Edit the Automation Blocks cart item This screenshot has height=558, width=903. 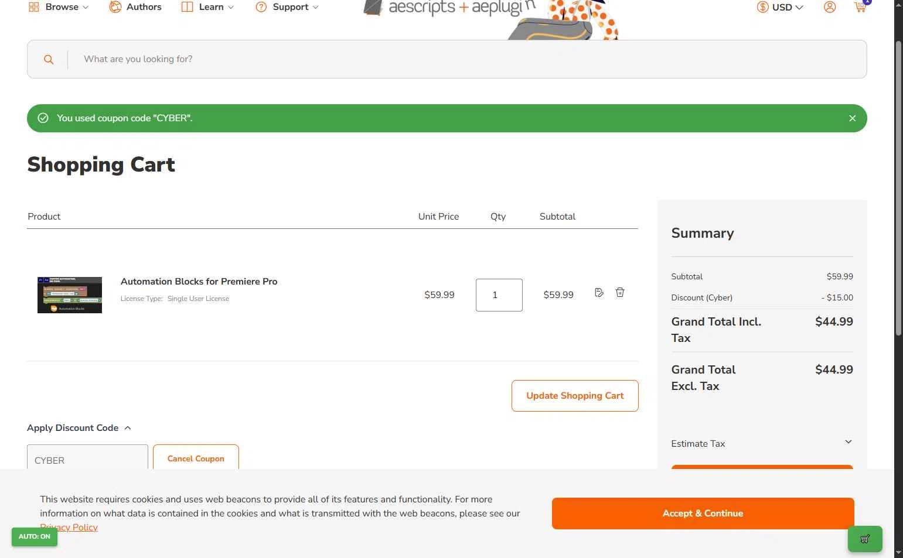(x=599, y=293)
